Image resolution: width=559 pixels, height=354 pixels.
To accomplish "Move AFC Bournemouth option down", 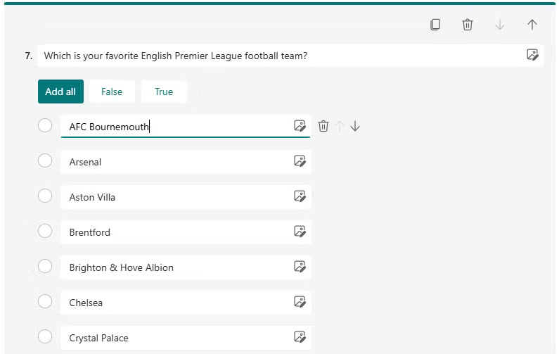I will point(355,126).
